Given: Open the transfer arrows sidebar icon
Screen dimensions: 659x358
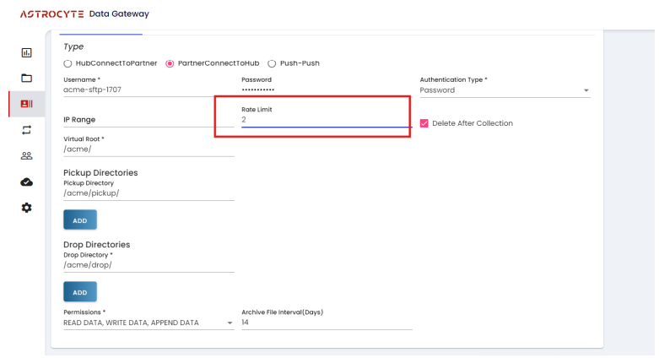Looking at the screenshot, I should click(x=26, y=130).
